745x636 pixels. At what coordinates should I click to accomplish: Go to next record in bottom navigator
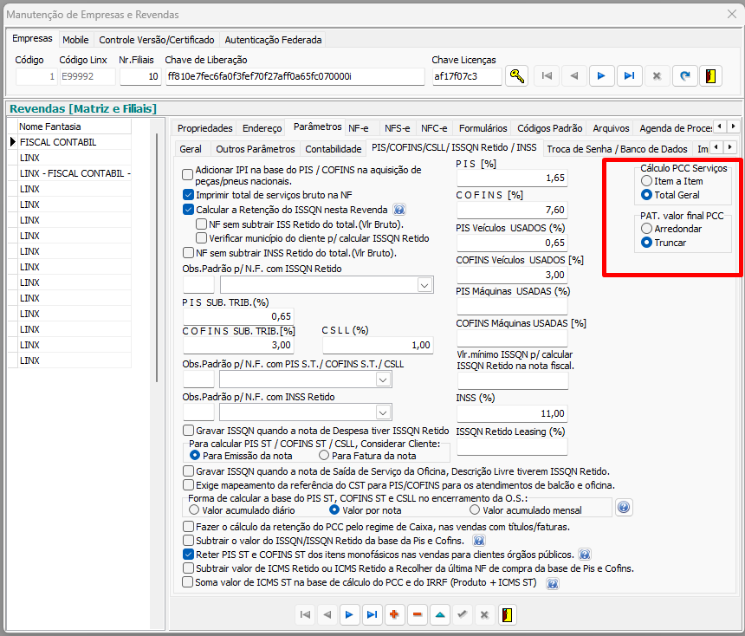tap(349, 614)
